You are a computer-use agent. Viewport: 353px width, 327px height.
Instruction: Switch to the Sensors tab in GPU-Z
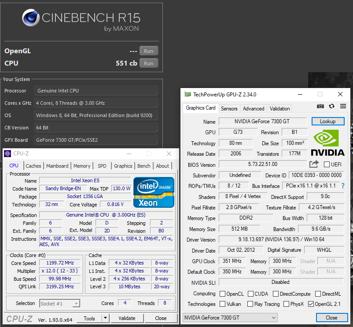coord(229,109)
